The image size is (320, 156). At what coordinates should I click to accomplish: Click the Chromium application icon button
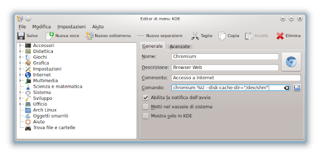[x=291, y=62]
